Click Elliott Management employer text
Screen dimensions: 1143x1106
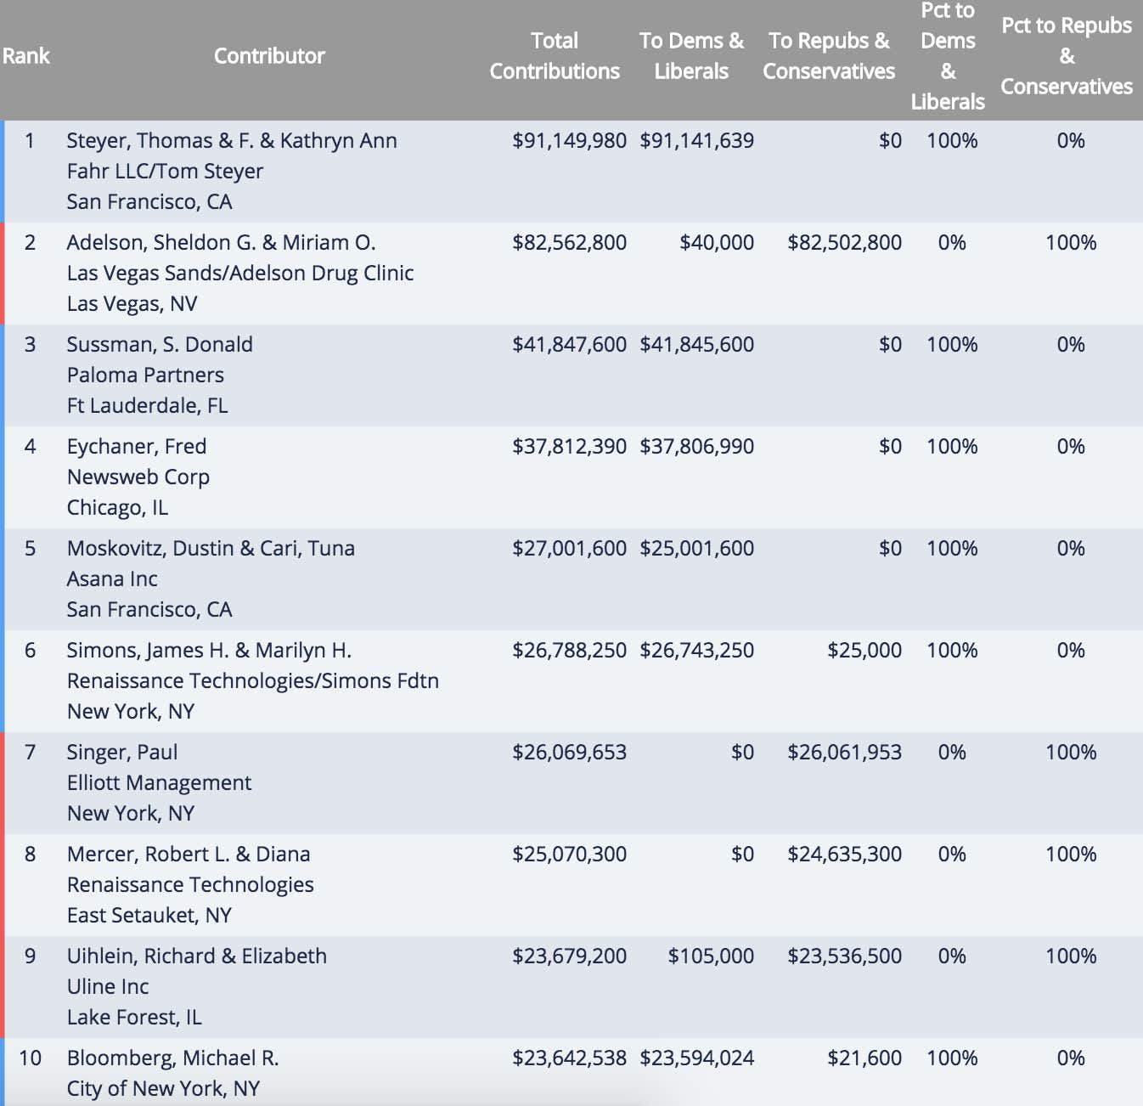[160, 782]
